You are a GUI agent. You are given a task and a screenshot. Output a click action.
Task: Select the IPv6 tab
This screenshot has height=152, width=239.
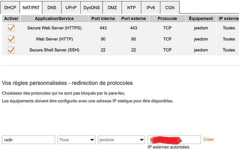pos(150,7)
